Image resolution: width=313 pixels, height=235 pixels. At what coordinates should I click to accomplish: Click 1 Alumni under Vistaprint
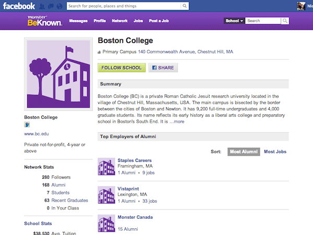(127, 201)
